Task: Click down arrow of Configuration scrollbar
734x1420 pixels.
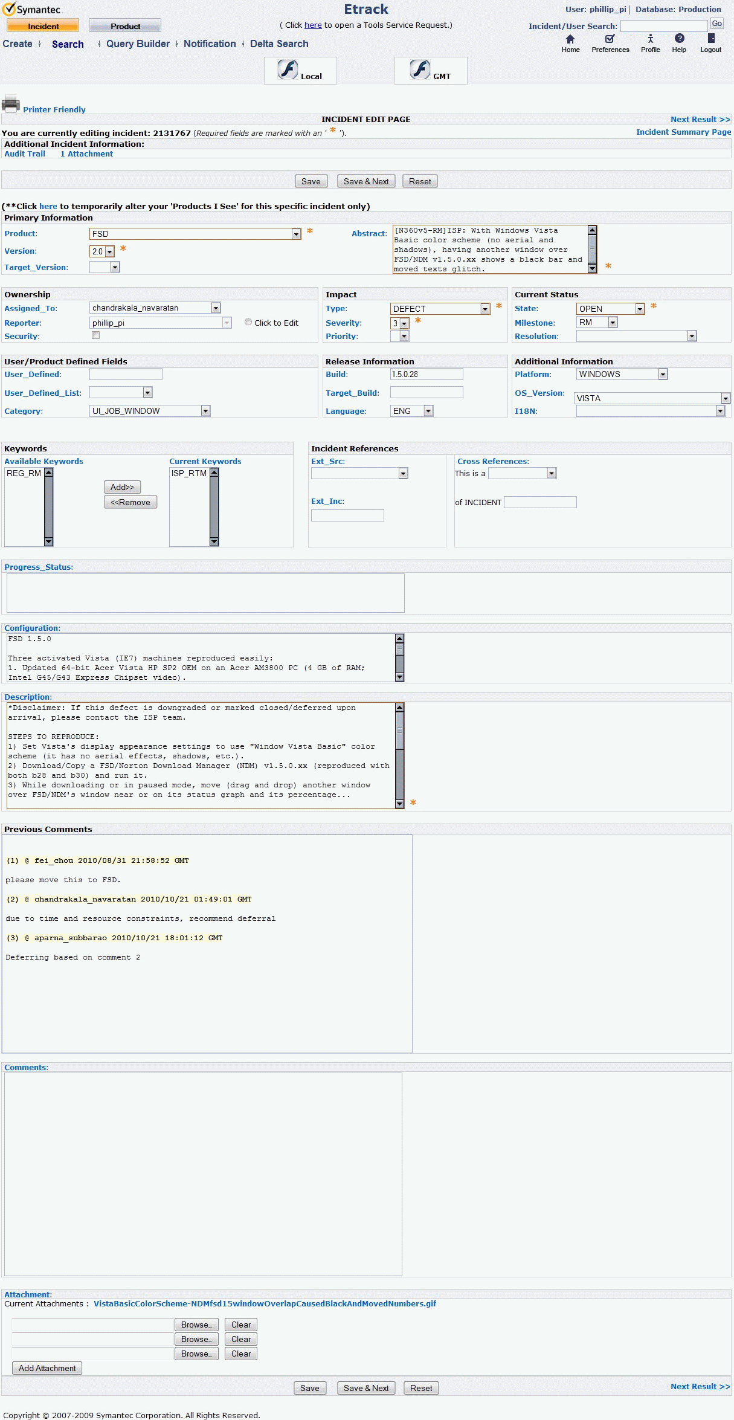Action: [399, 677]
